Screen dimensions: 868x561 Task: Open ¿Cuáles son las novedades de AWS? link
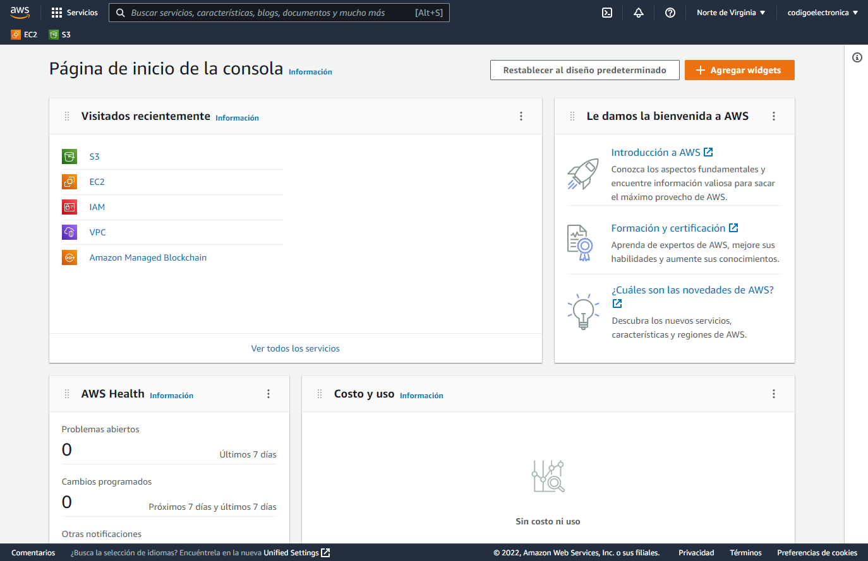click(692, 290)
